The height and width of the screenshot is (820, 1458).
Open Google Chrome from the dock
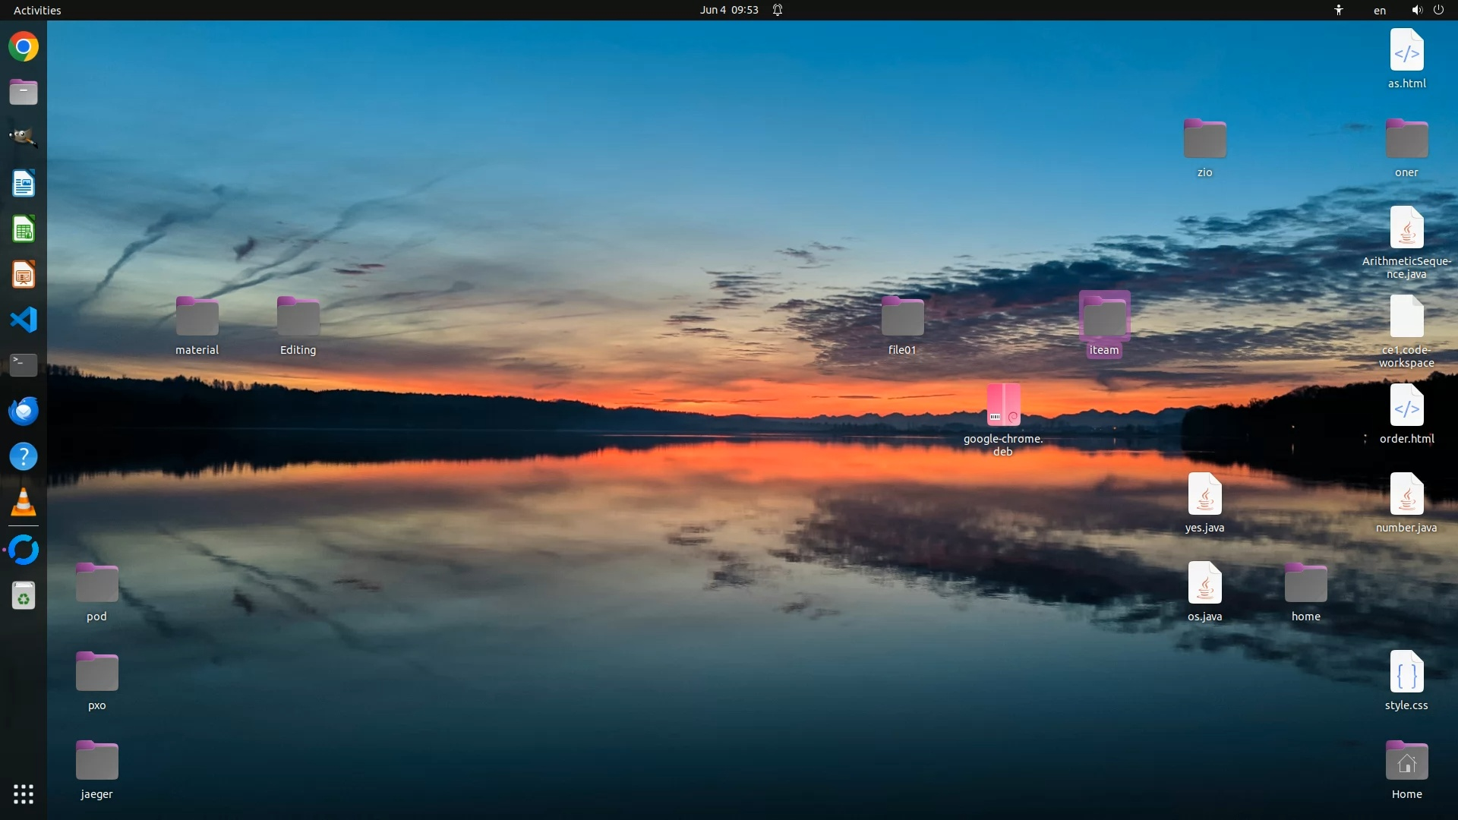click(24, 47)
